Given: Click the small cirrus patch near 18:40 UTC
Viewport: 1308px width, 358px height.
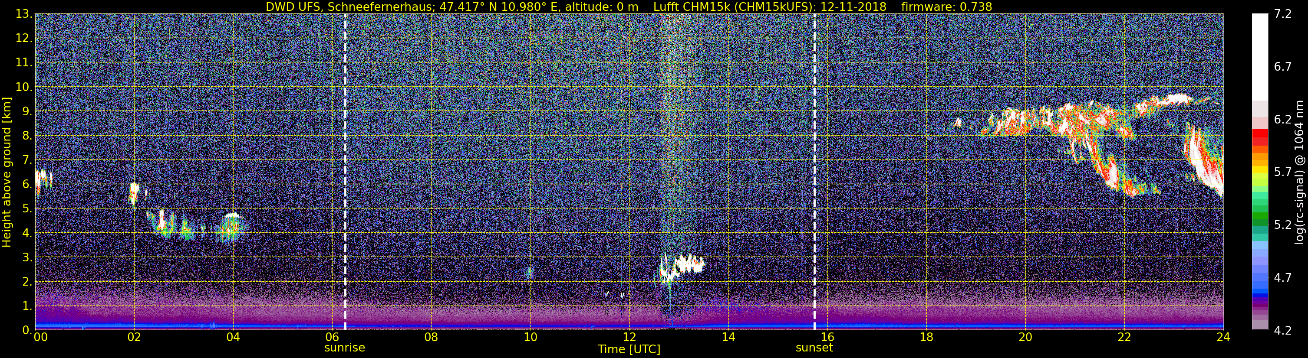Looking at the screenshot, I should coord(958,122).
